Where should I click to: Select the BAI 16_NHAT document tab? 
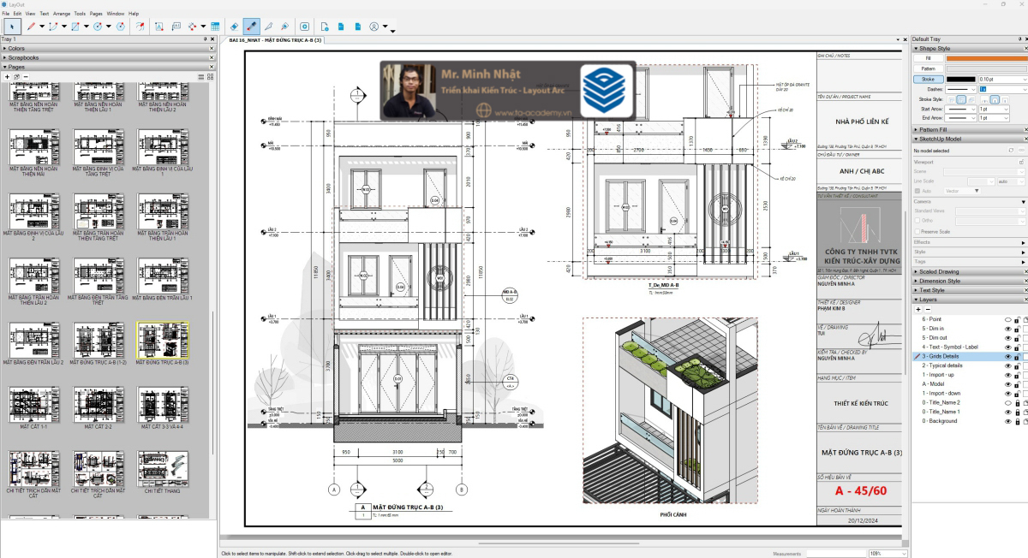(275, 40)
